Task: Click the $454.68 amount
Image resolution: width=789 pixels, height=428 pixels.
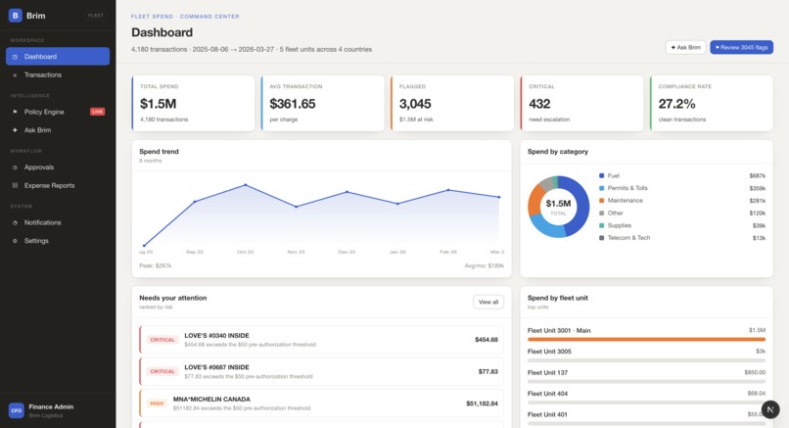Action: click(x=487, y=340)
